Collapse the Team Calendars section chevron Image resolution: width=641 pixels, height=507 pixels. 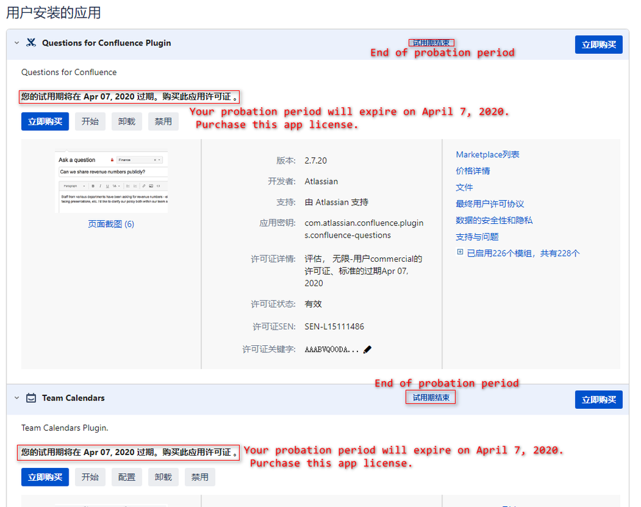(x=17, y=398)
